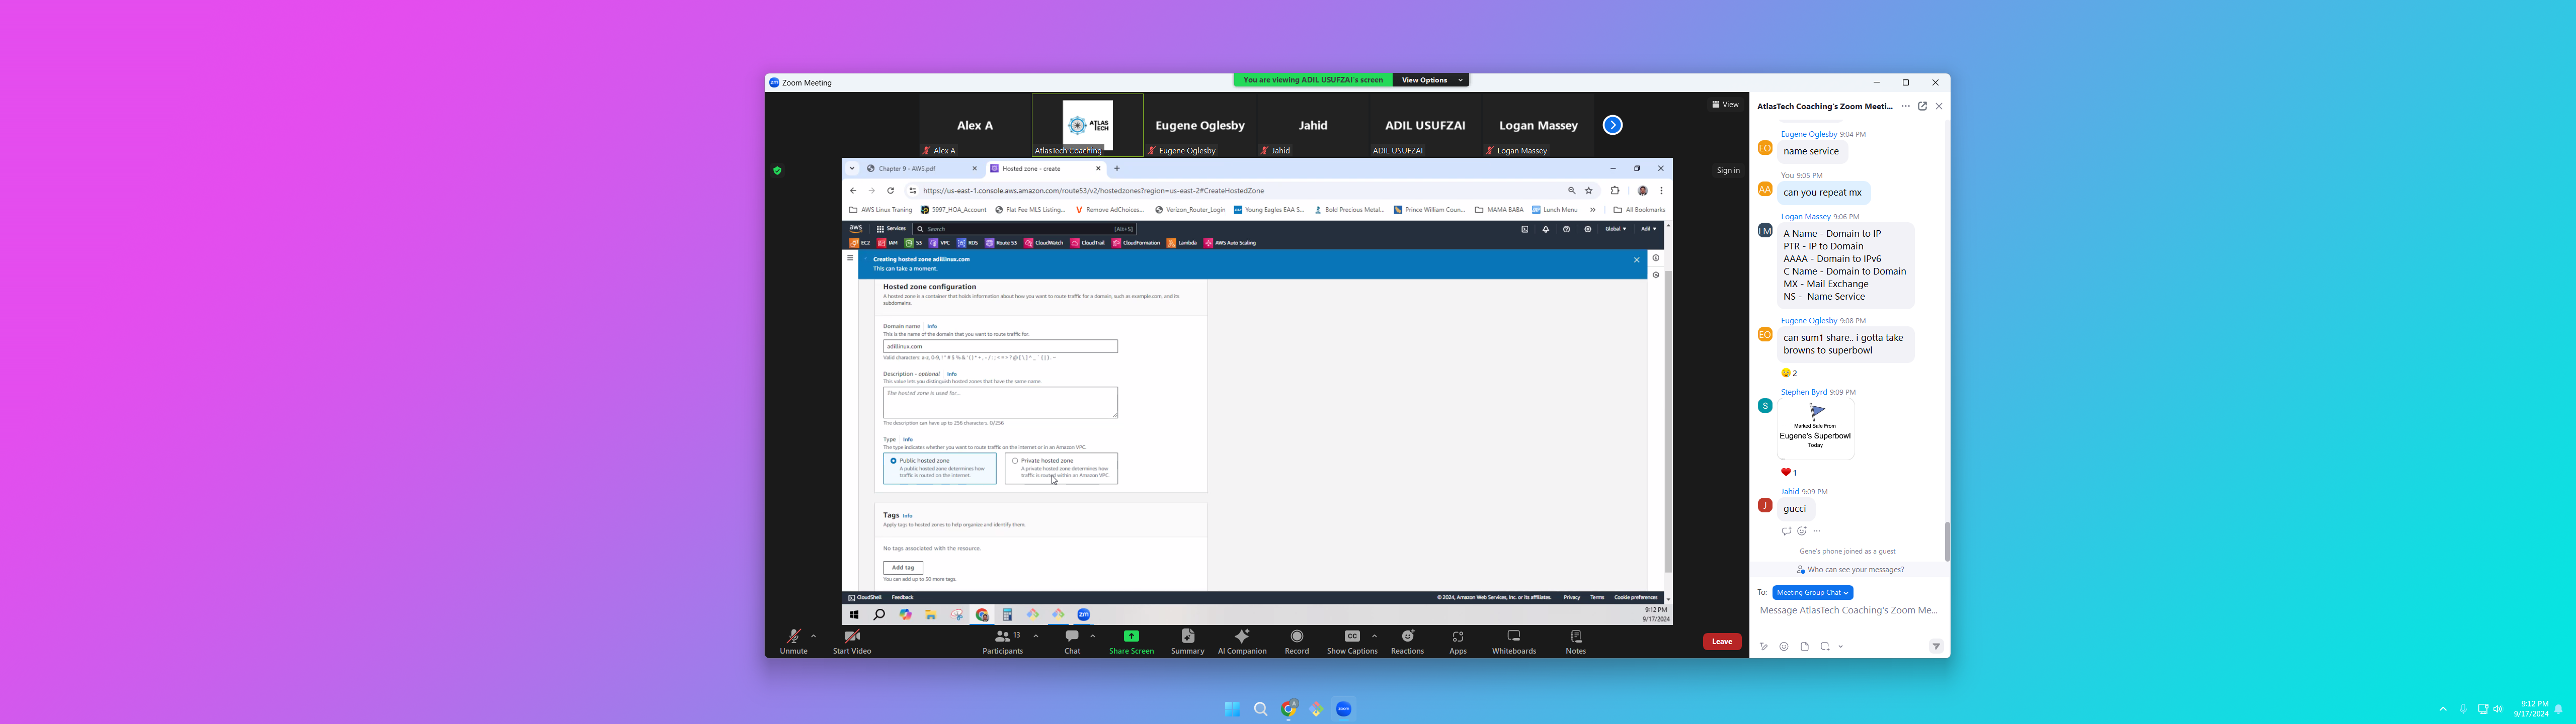Image resolution: width=2576 pixels, height=724 pixels.
Task: Click the red Leave button
Action: [1721, 642]
